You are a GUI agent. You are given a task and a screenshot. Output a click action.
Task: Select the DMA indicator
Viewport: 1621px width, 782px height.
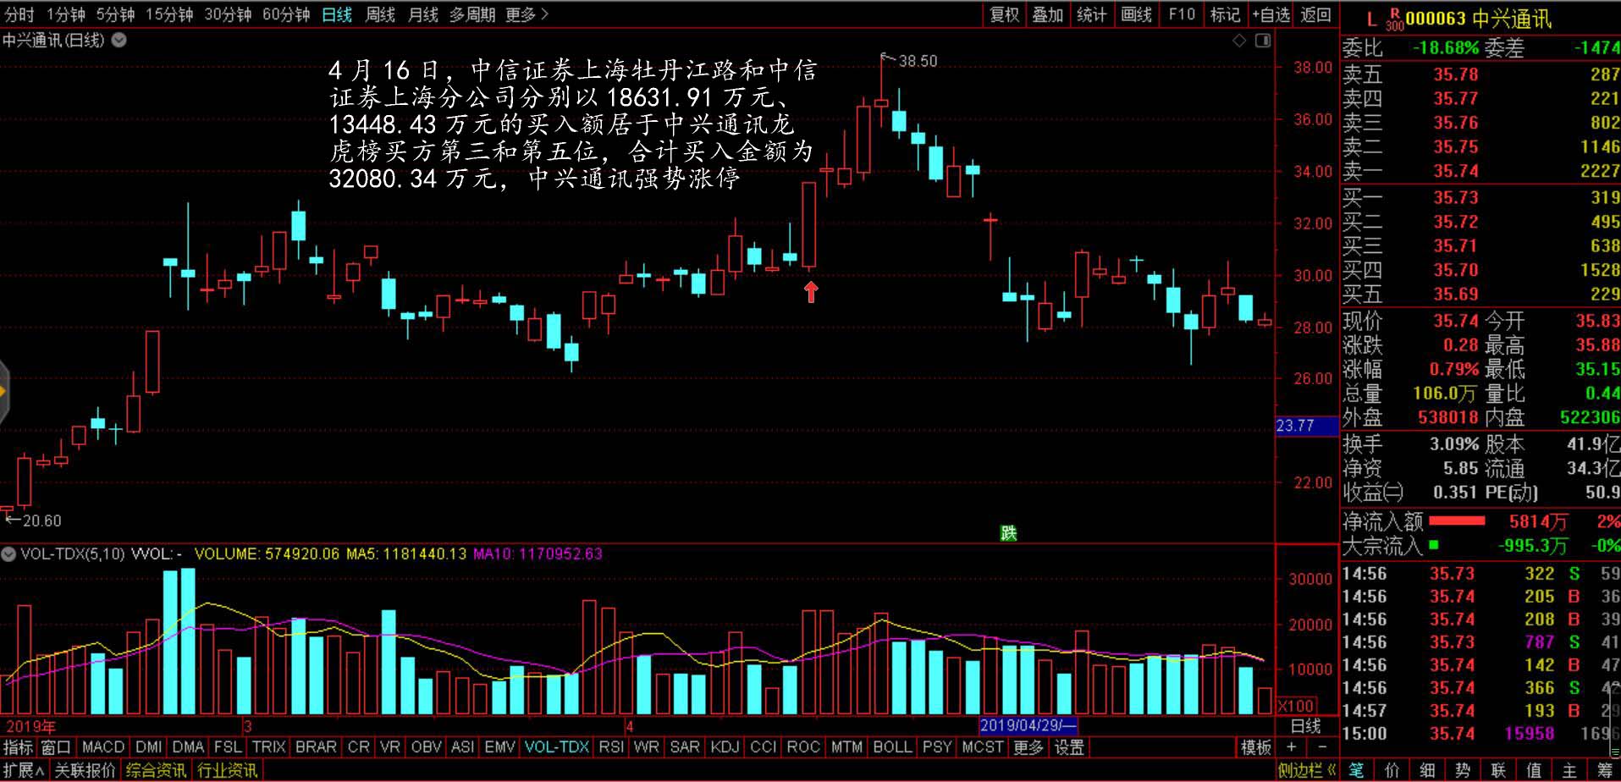[188, 747]
